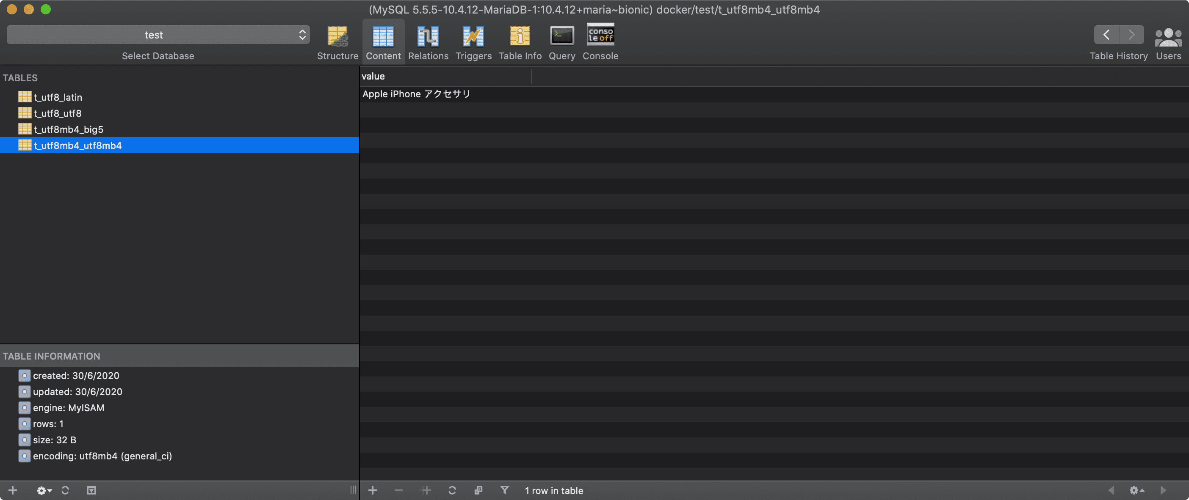
Task: Open the table actions gear menu
Action: [44, 490]
